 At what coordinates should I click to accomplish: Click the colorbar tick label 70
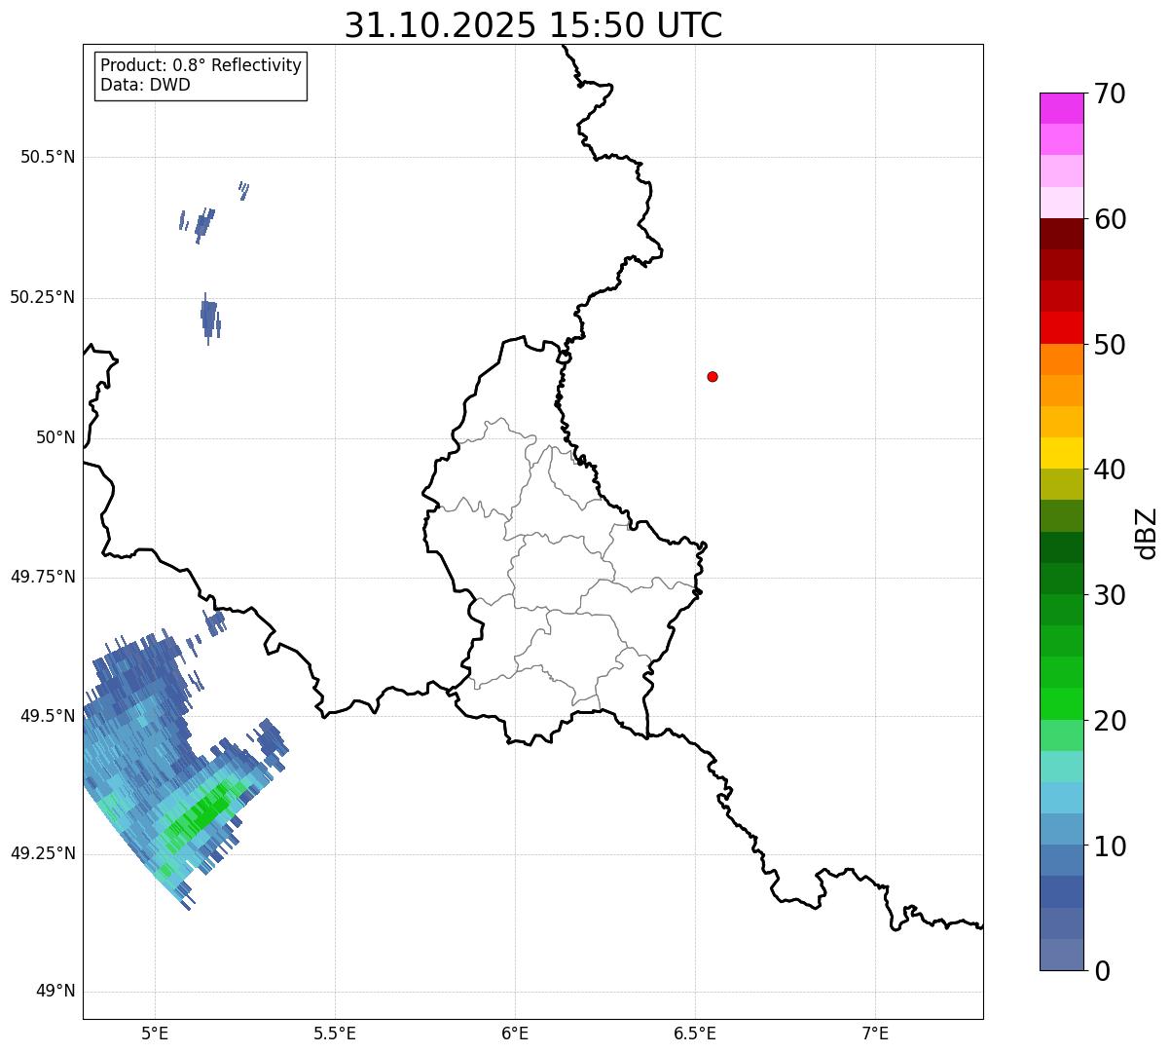pyautogui.click(x=1110, y=94)
